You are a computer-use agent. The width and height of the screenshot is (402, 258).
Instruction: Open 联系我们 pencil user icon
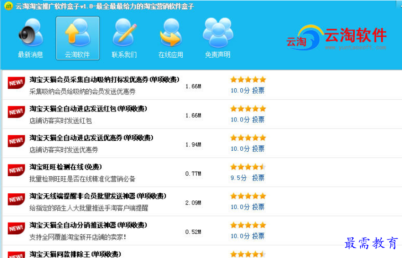[124, 38]
